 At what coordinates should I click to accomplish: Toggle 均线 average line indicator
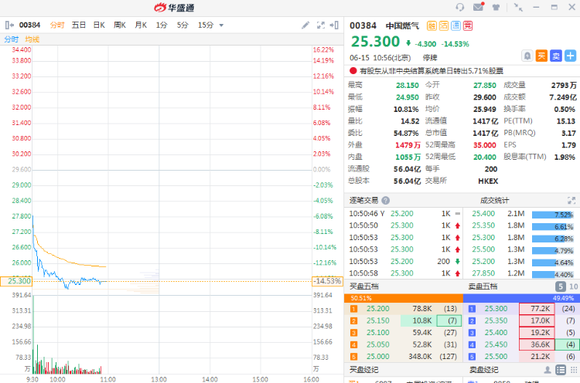tap(32, 39)
